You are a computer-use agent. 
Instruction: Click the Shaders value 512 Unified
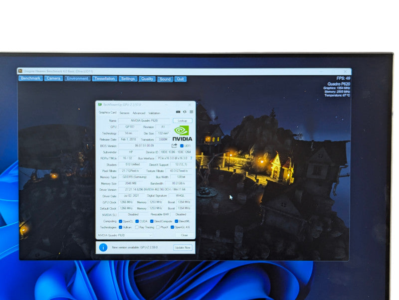133,164
